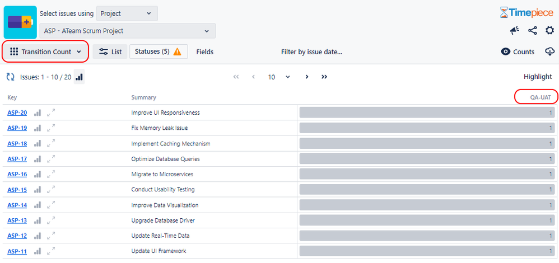The width and height of the screenshot is (559, 263).
Task: Open bar chart for ASP-18
Action: (38, 144)
